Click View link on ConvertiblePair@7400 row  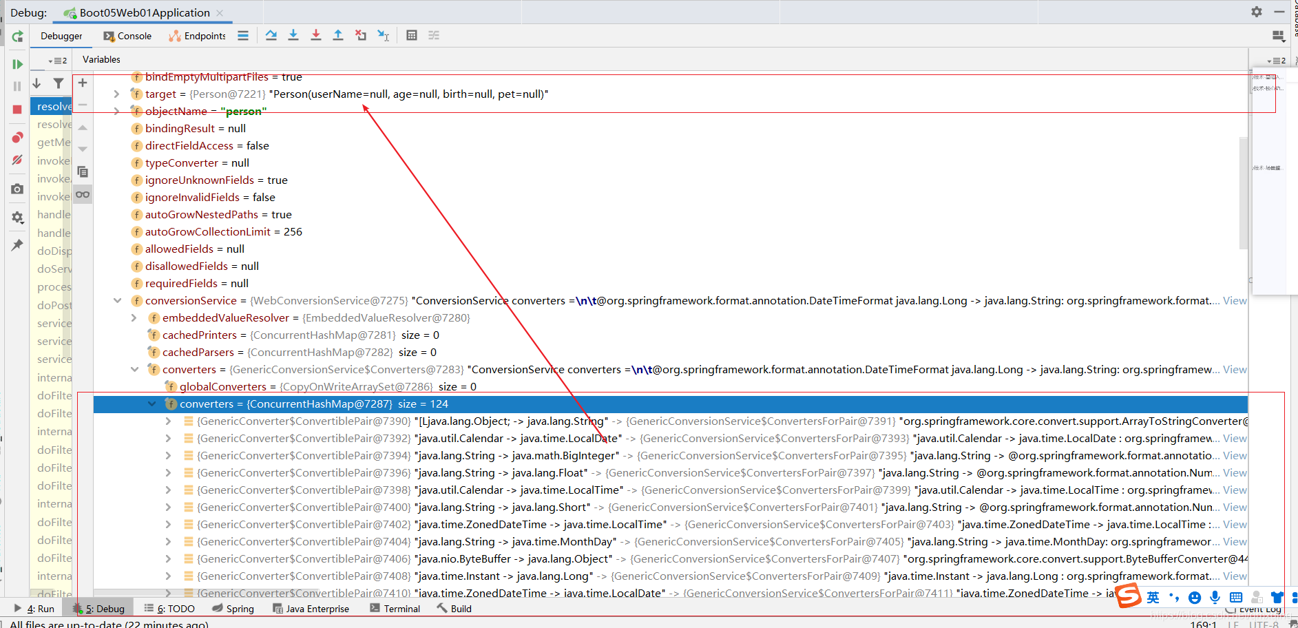[x=1235, y=507]
